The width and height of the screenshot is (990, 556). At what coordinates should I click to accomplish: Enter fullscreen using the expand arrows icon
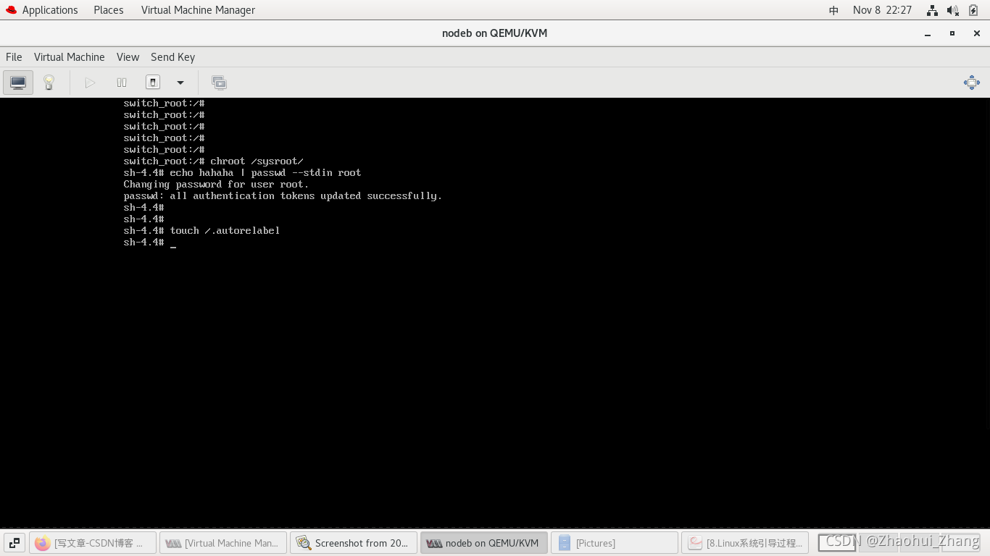pyautogui.click(x=972, y=83)
